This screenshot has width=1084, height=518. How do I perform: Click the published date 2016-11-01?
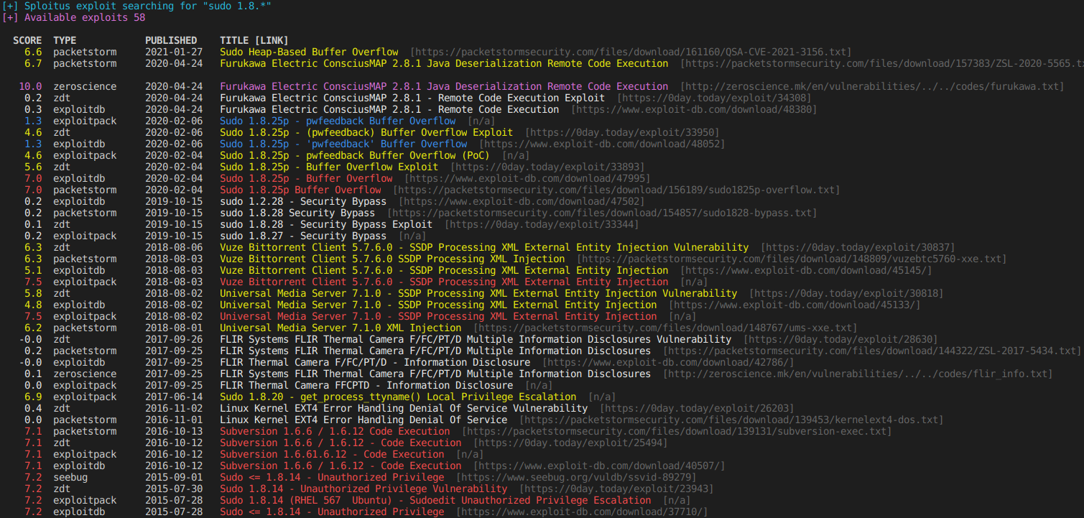tap(174, 420)
